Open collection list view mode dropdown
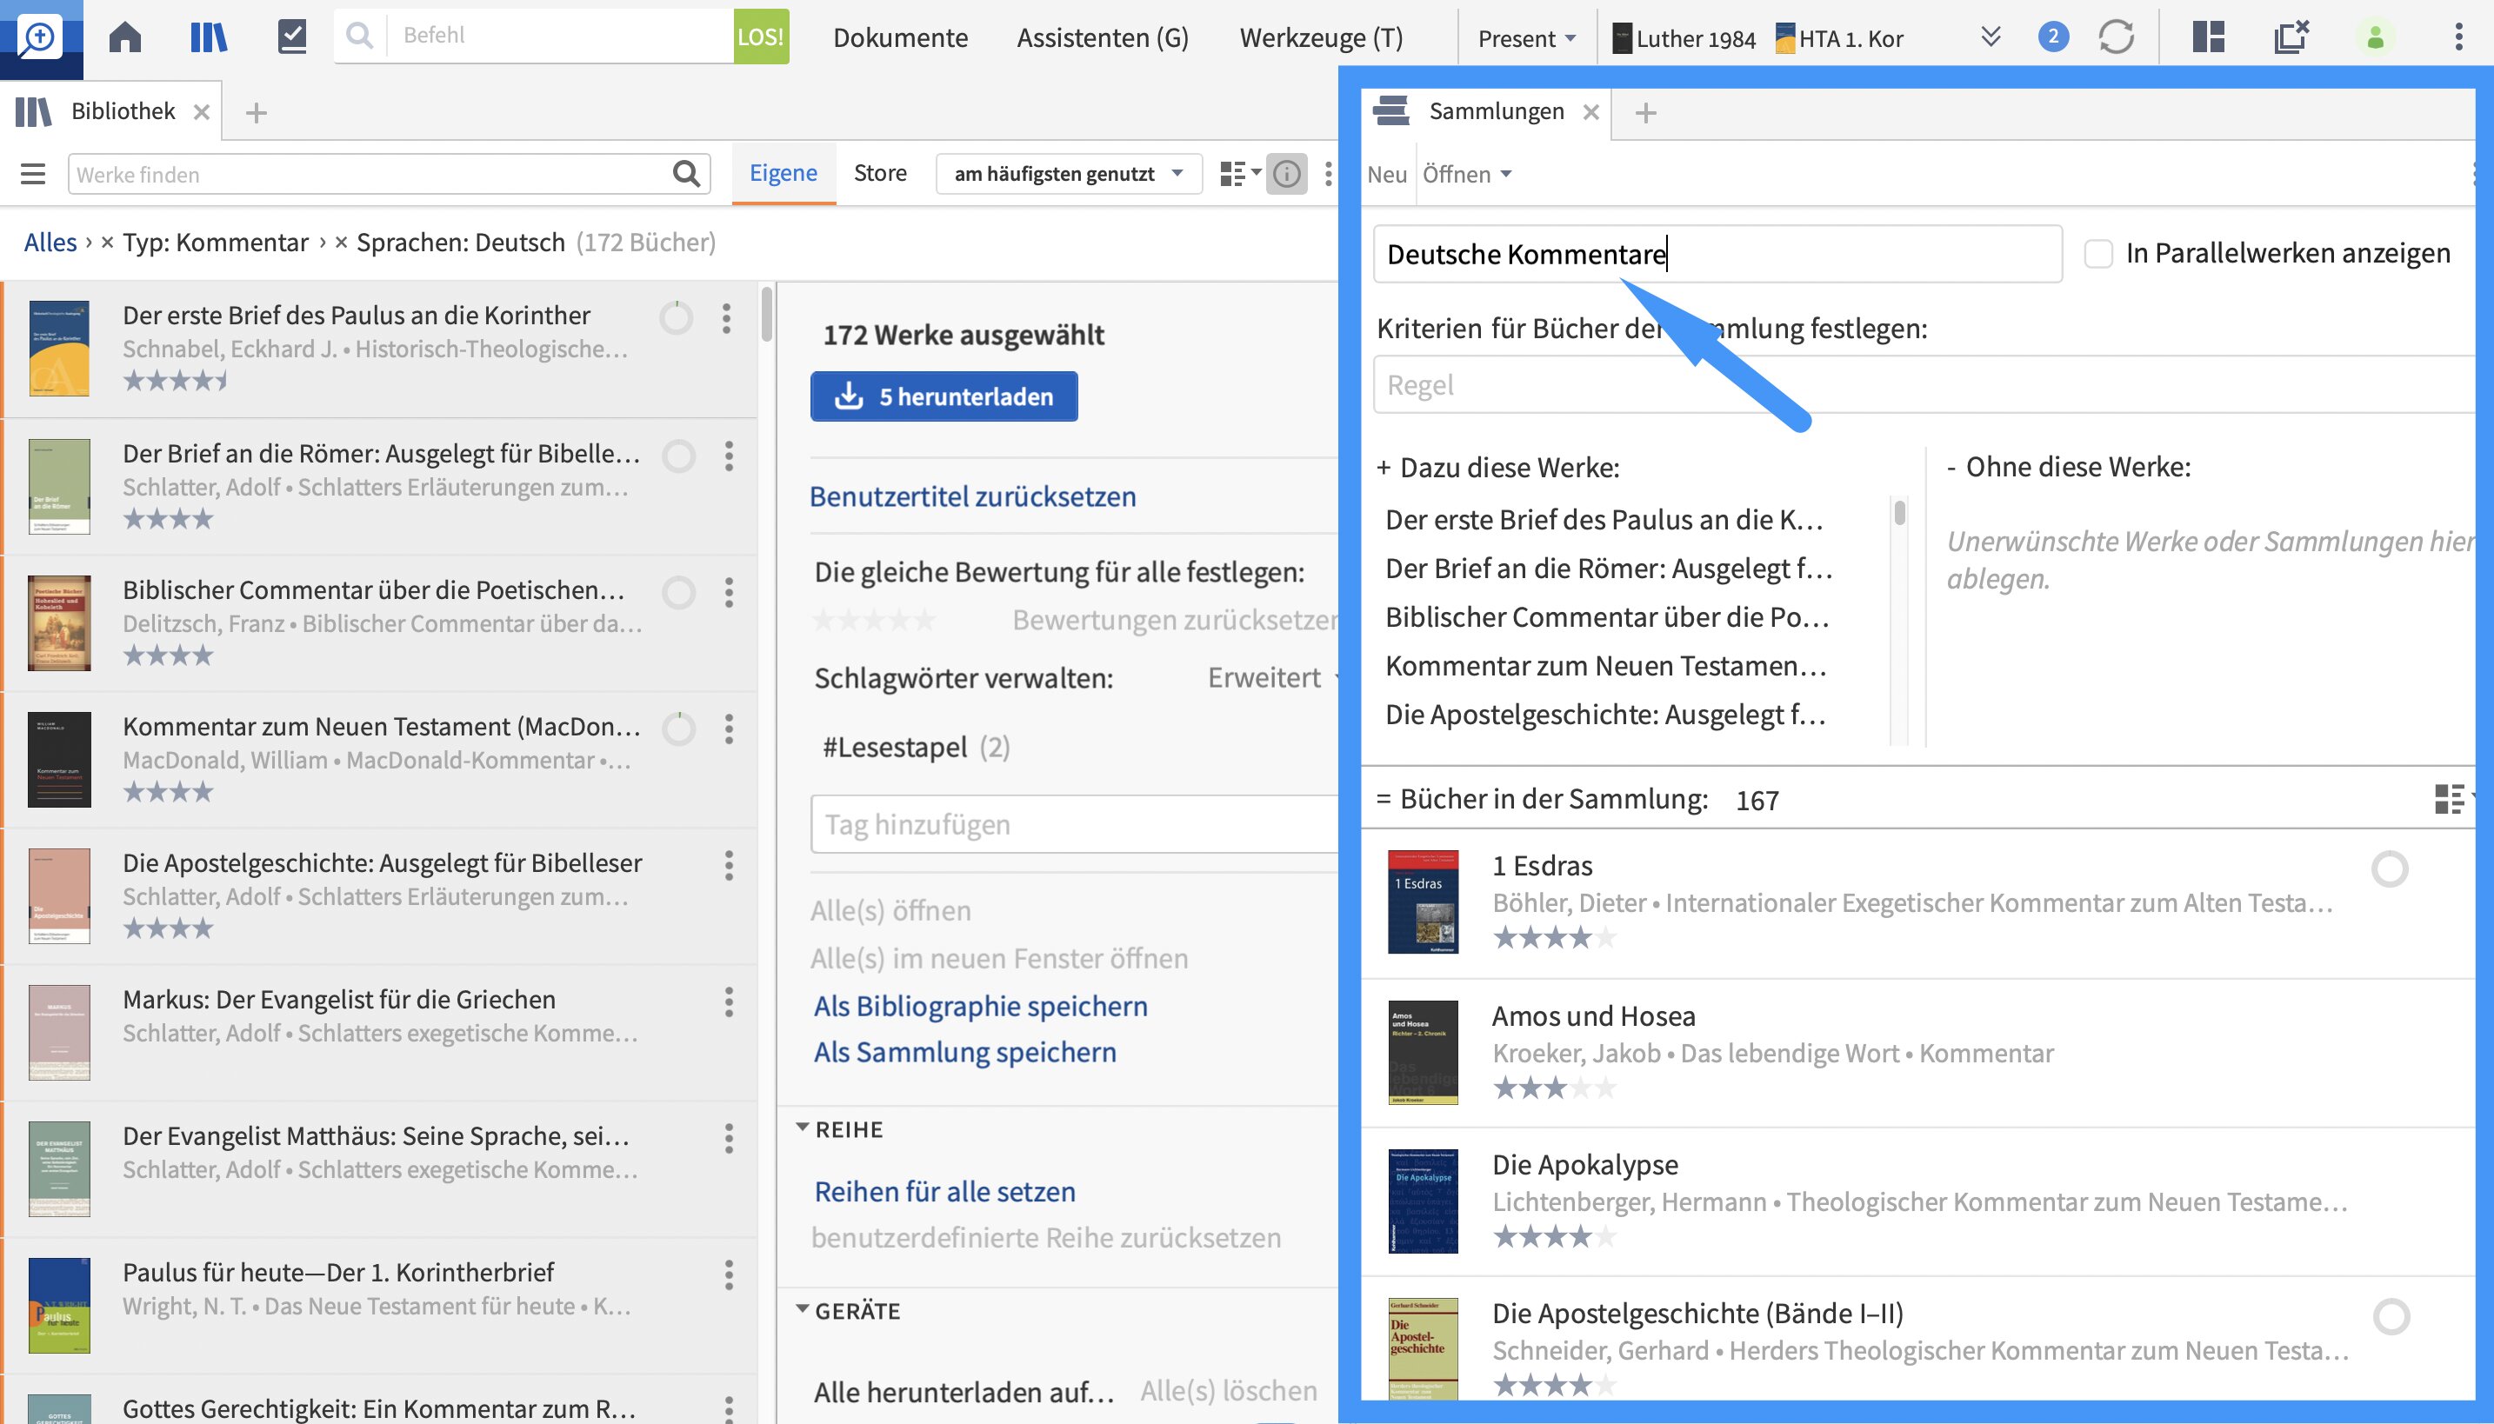The image size is (2494, 1424). (x=2453, y=799)
